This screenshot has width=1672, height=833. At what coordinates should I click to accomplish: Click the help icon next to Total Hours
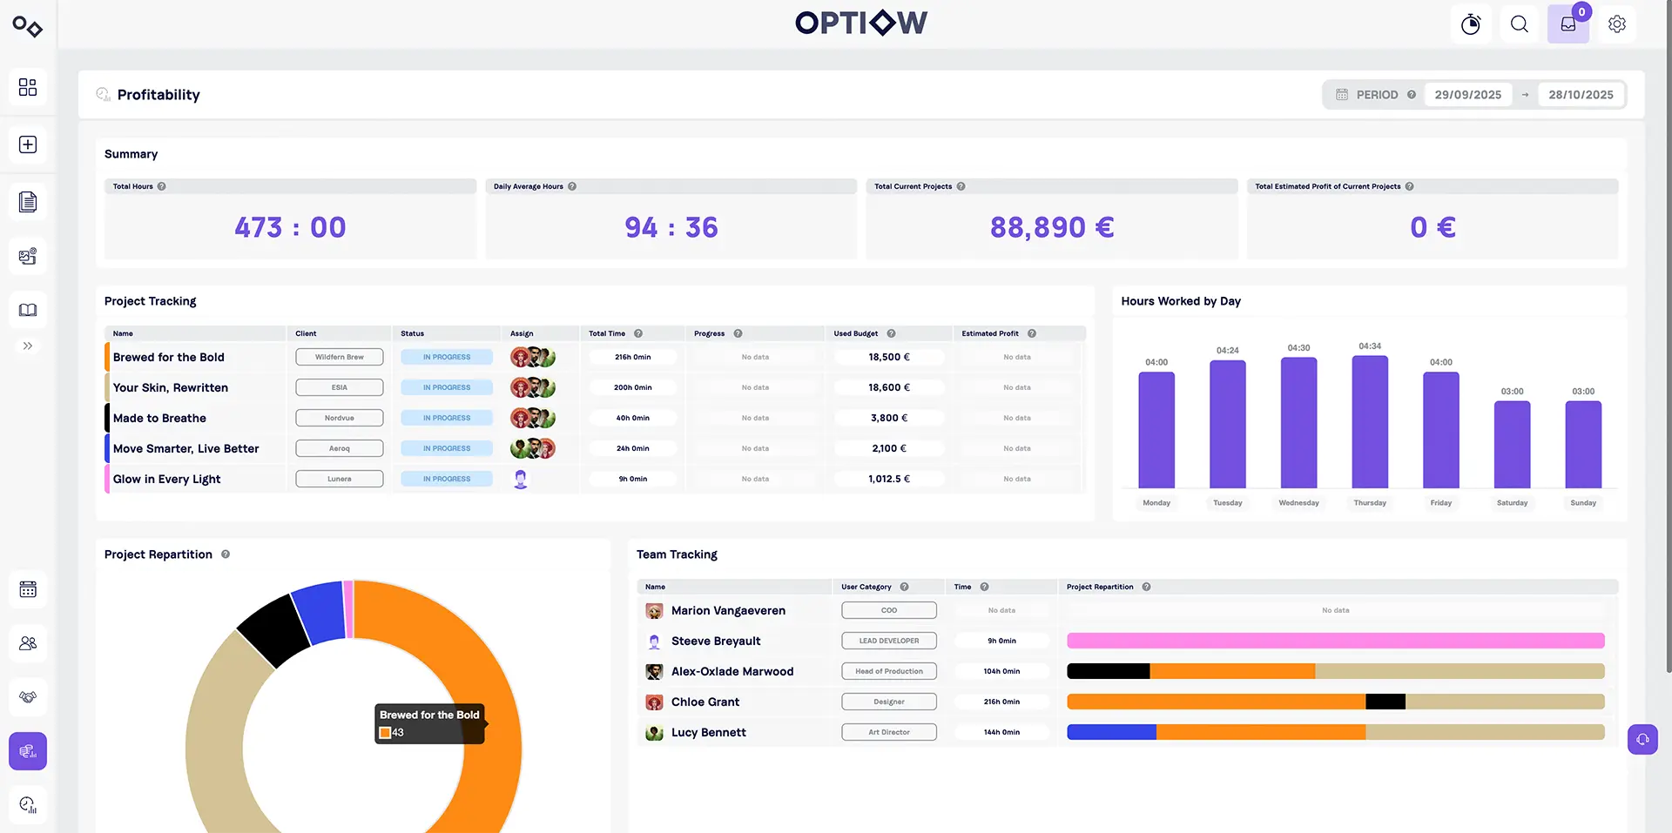[162, 186]
